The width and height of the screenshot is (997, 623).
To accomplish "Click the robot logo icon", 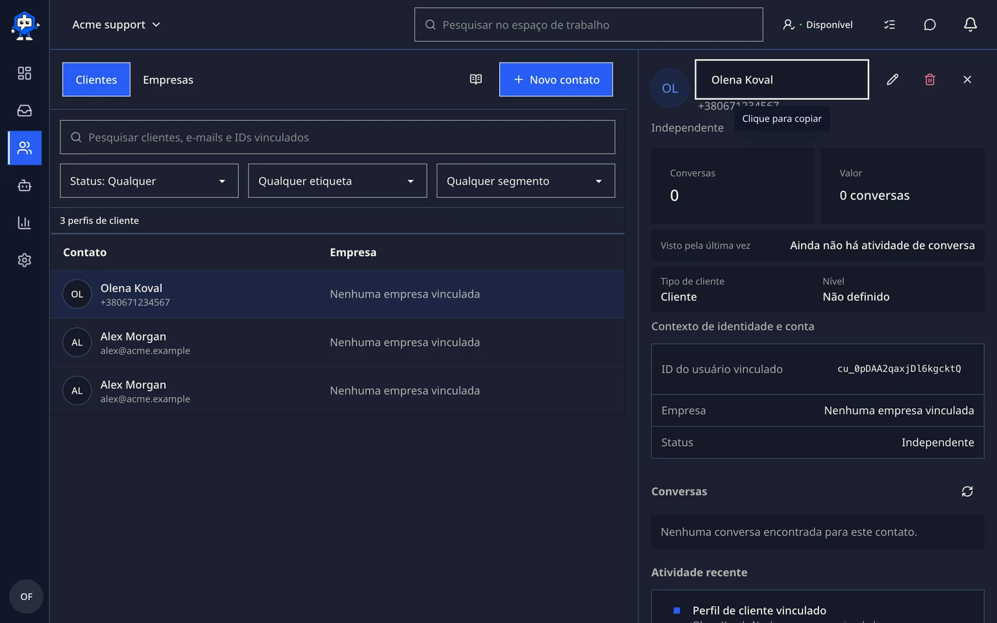I will click(x=25, y=25).
